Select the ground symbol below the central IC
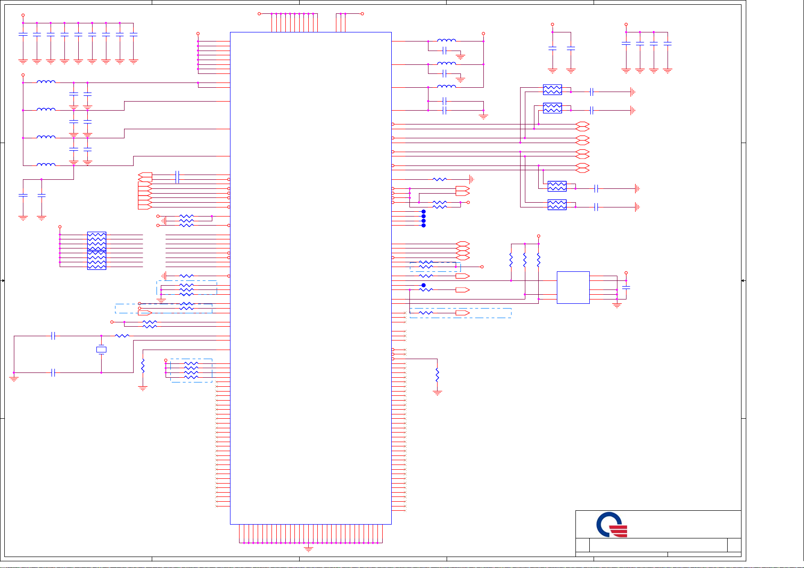Image resolution: width=804 pixels, height=568 pixels. pyautogui.click(x=309, y=549)
